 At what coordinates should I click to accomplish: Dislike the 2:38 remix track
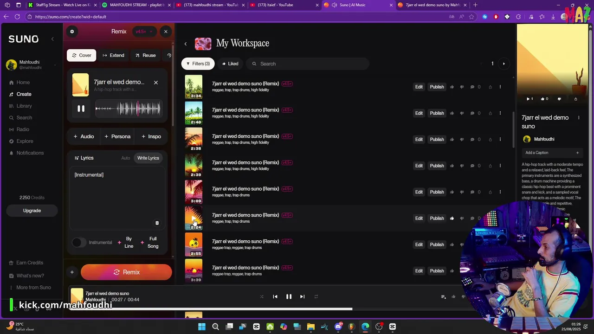pos(462,140)
